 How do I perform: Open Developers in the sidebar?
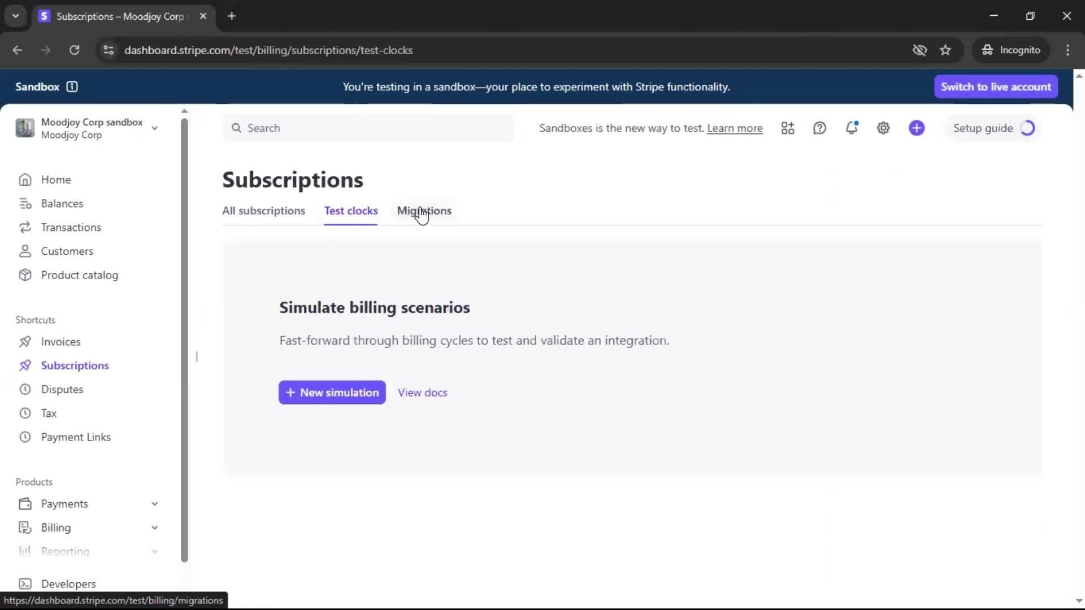68,583
